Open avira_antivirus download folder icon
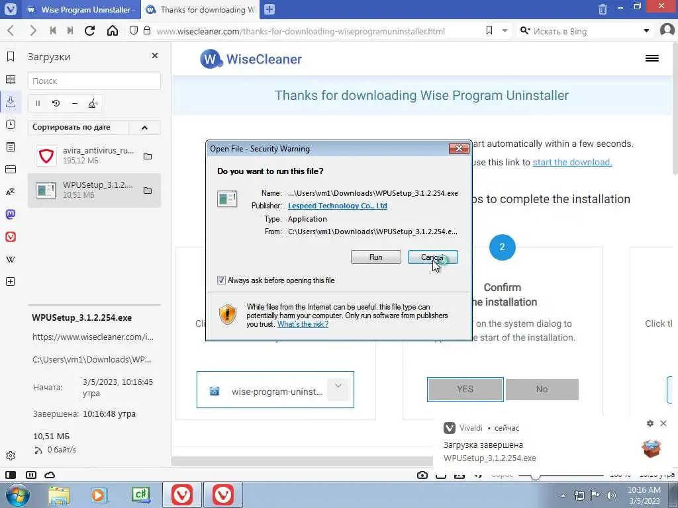 pyautogui.click(x=148, y=156)
